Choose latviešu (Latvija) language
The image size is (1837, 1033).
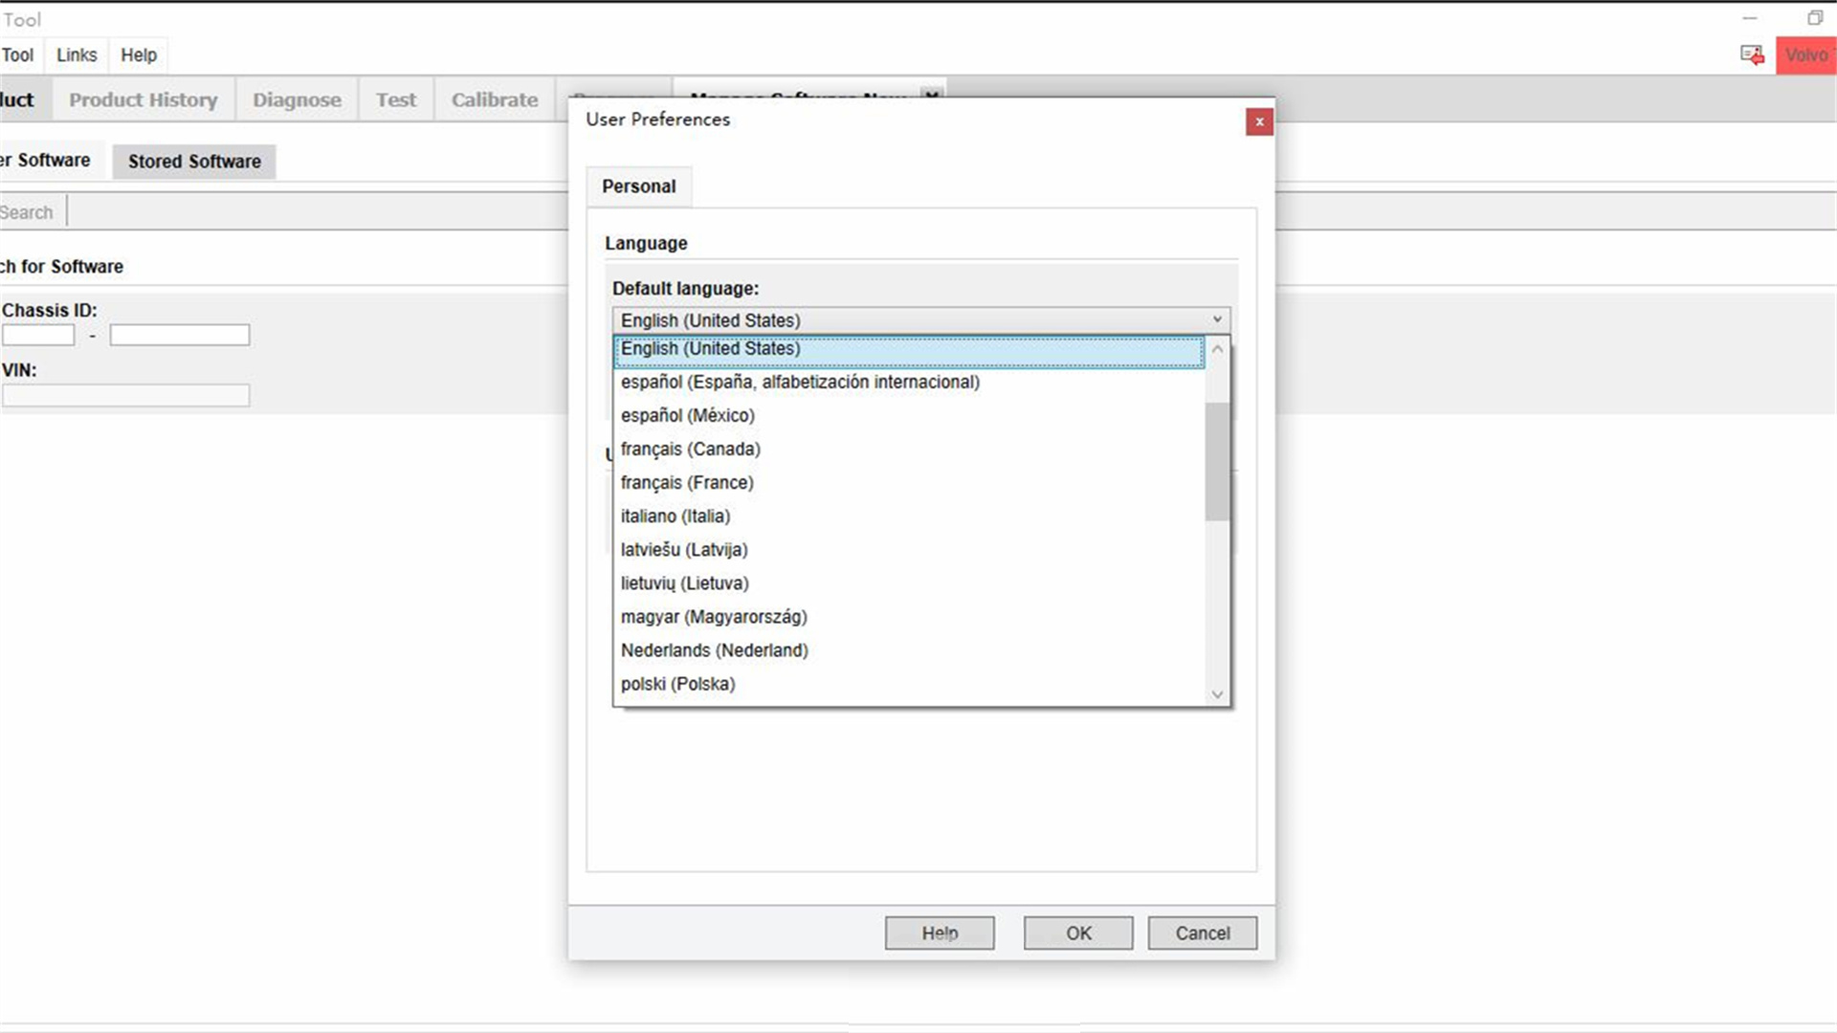coord(909,550)
